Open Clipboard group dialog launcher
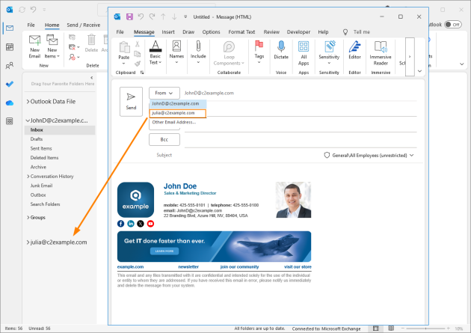 142,73
